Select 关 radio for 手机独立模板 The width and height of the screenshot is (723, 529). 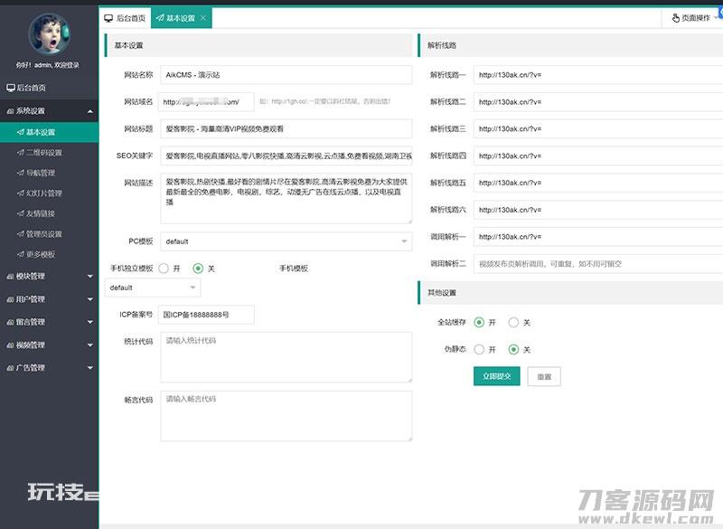[x=198, y=269]
